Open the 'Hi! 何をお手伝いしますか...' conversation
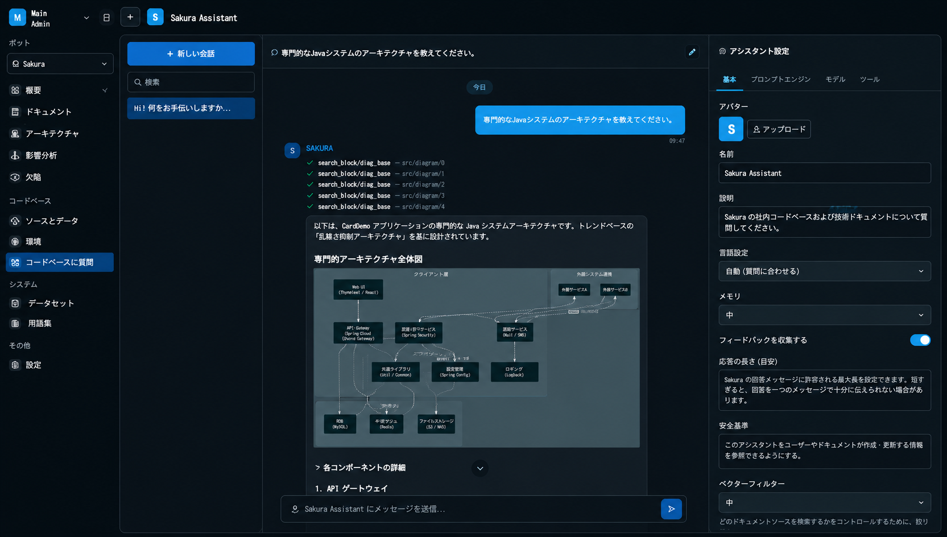This screenshot has height=537, width=947. click(x=191, y=108)
